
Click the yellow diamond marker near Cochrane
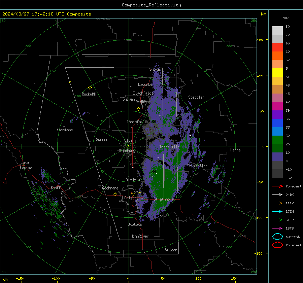115,194
